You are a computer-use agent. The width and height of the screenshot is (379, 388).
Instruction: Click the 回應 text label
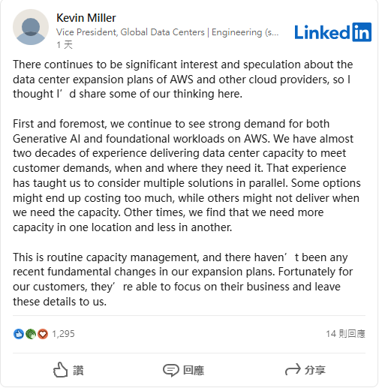[x=194, y=371]
